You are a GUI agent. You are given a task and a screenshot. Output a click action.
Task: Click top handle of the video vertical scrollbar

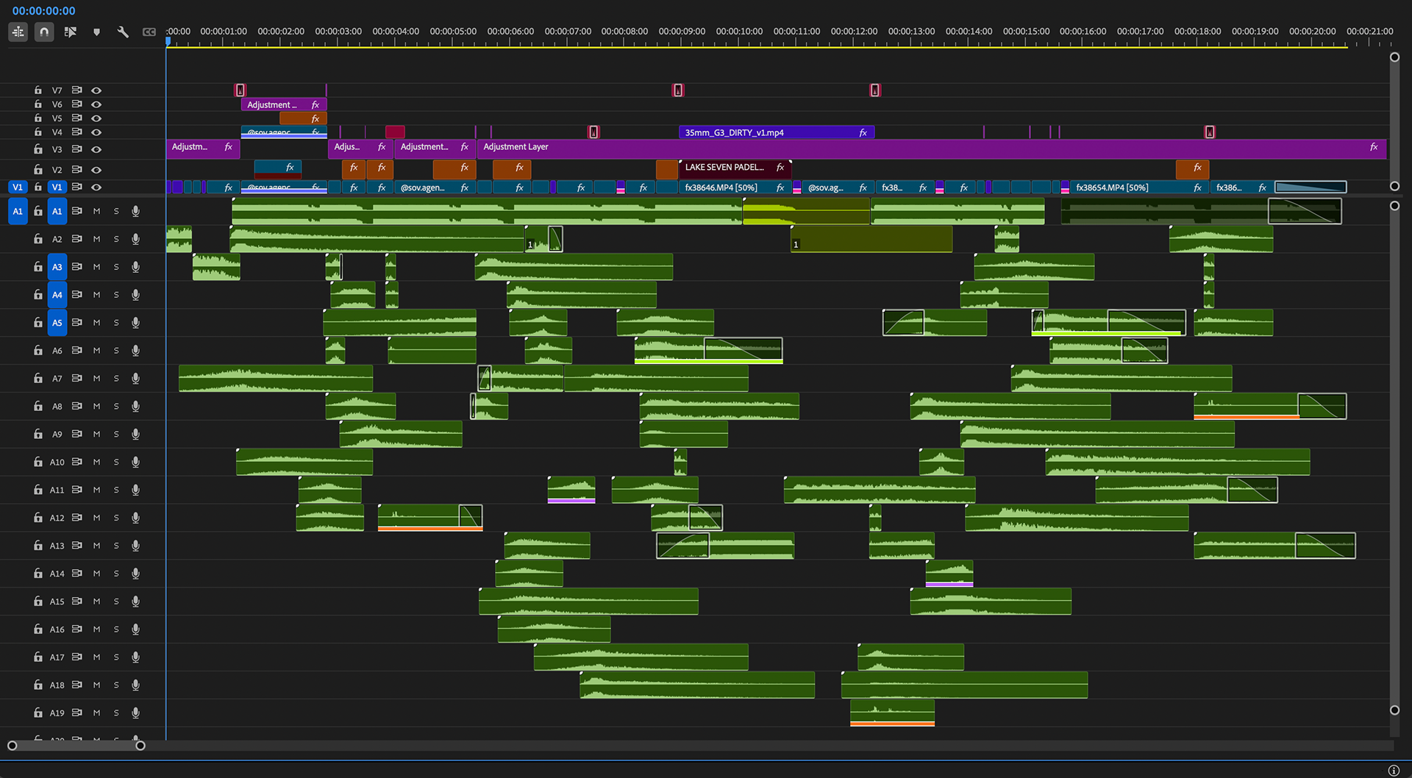[x=1394, y=57]
